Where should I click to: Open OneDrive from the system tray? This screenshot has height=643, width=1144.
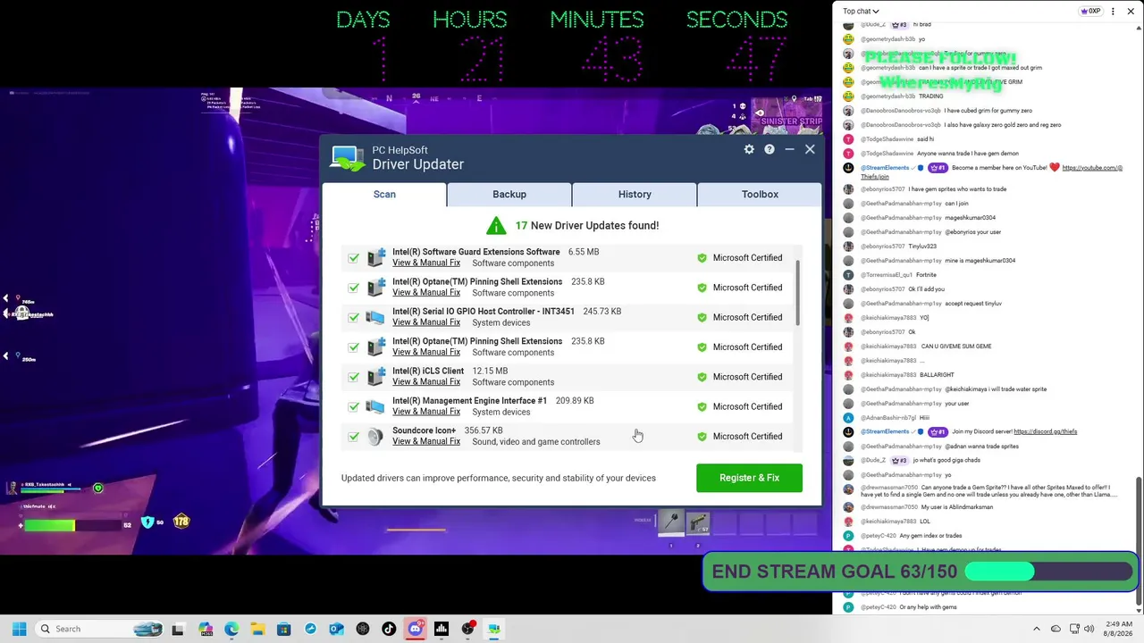(x=1056, y=629)
